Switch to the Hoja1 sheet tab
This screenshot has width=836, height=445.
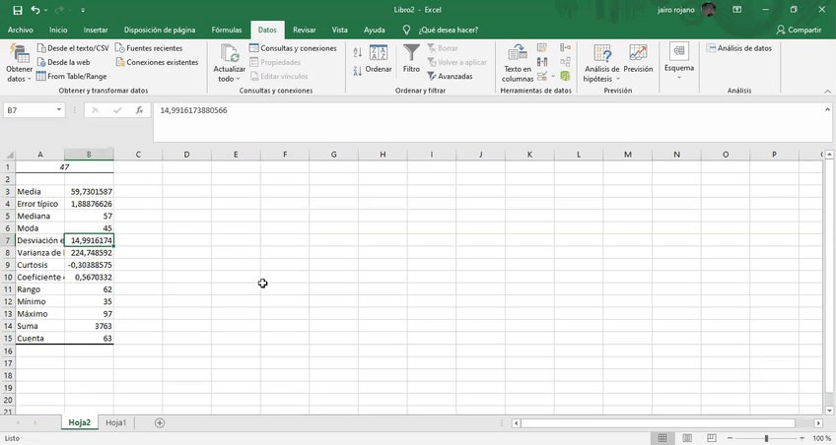(116, 422)
